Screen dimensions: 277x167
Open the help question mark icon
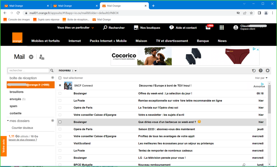(261, 71)
